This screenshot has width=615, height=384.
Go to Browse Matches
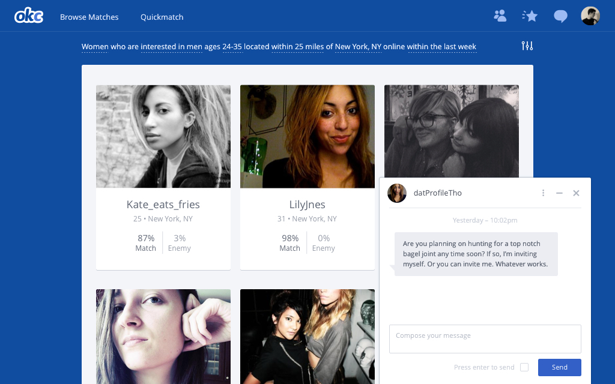click(89, 17)
